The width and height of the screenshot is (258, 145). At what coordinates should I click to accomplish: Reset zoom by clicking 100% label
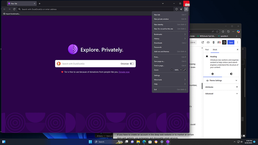coord(176,70)
